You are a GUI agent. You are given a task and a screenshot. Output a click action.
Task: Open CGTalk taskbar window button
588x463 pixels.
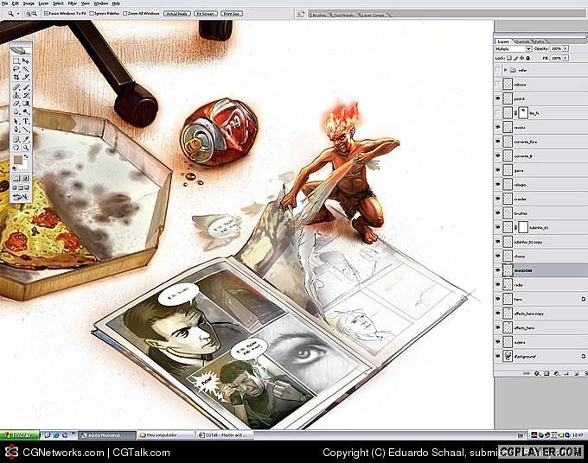224,435
